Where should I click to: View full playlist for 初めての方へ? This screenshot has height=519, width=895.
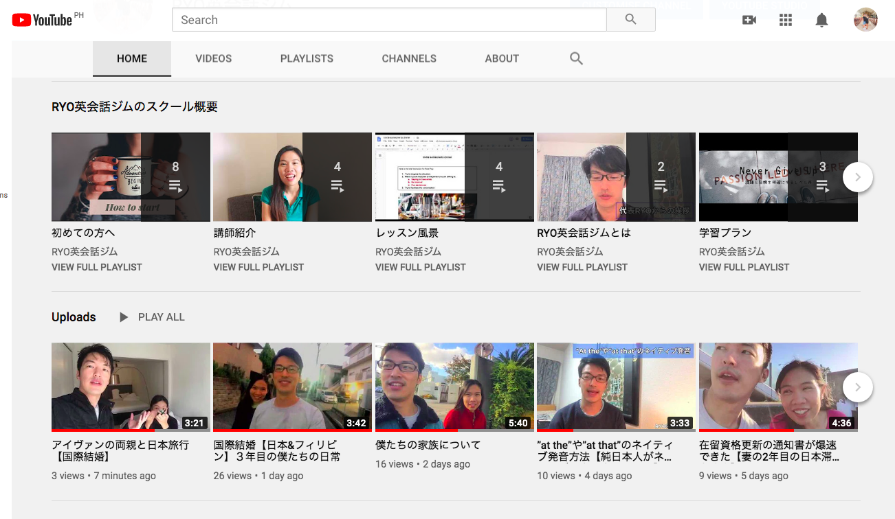coord(97,267)
